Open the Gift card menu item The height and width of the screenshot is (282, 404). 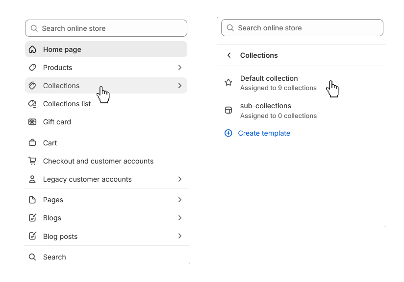106,122
